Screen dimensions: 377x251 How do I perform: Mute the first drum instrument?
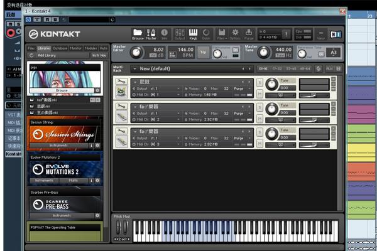260,93
